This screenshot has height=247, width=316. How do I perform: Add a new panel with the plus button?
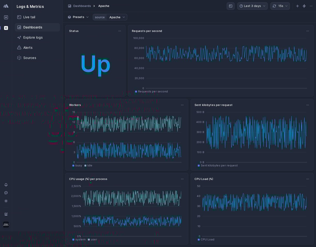297,6
